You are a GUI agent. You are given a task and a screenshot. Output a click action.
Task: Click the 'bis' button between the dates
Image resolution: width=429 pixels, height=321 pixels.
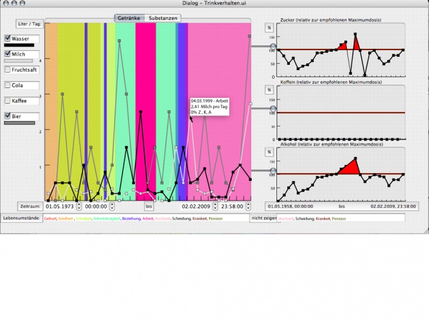[x=149, y=207]
